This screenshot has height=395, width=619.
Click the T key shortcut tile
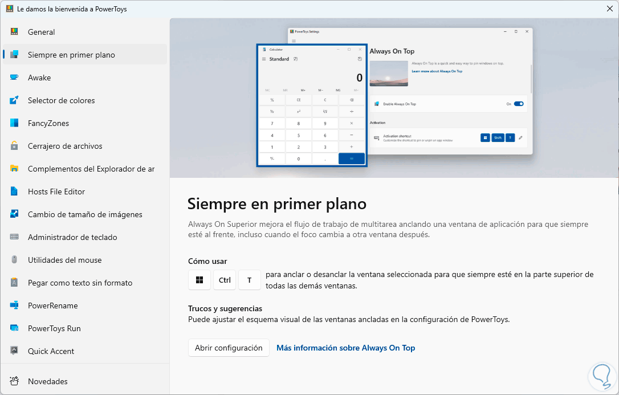click(250, 280)
